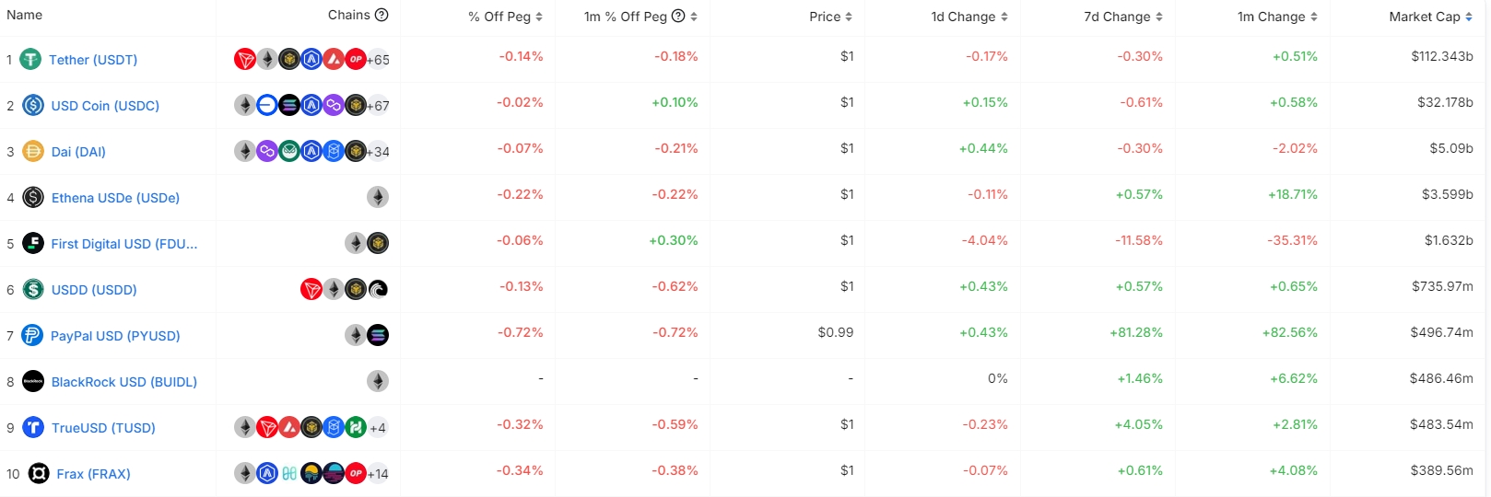
Task: Click the BlackRock USD logo icon
Action: [x=33, y=381]
